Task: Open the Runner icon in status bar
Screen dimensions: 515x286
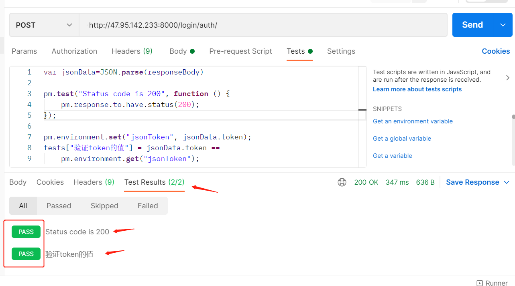Action: pos(480,283)
